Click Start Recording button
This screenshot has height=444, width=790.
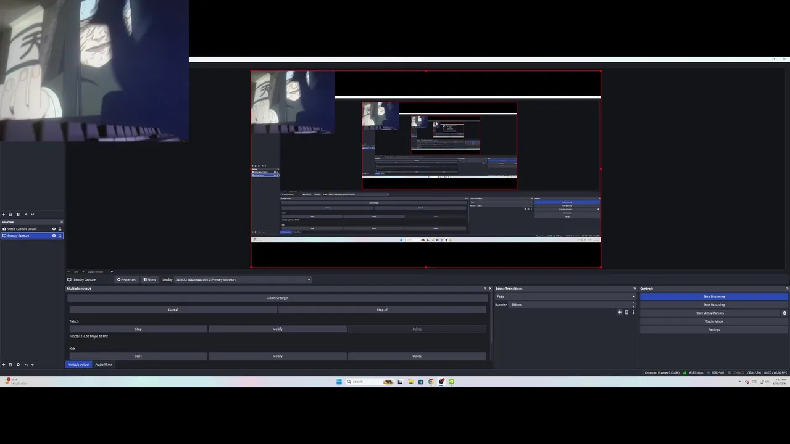coord(714,305)
